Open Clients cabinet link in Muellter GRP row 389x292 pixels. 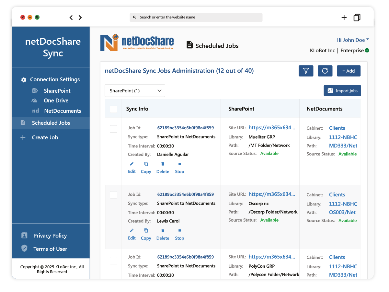coord(337,128)
